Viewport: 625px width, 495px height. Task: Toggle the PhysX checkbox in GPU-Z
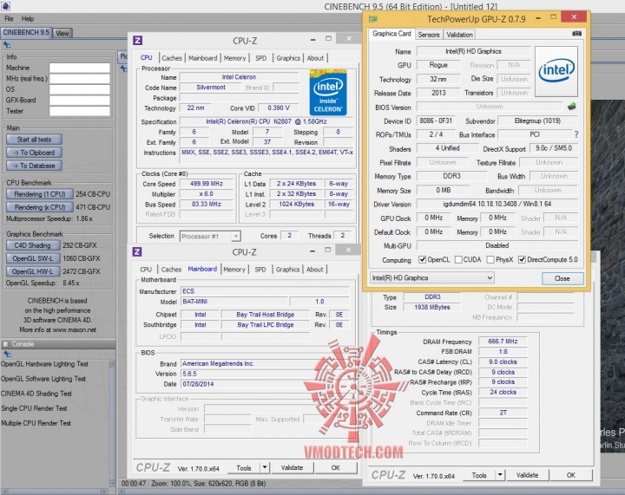(x=490, y=259)
